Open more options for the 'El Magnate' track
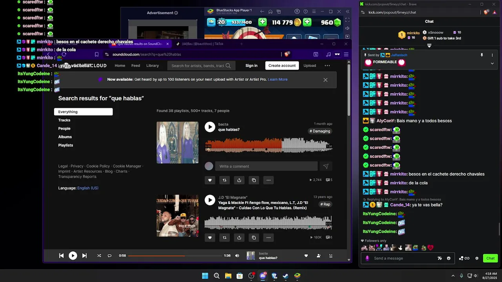 [x=268, y=237]
